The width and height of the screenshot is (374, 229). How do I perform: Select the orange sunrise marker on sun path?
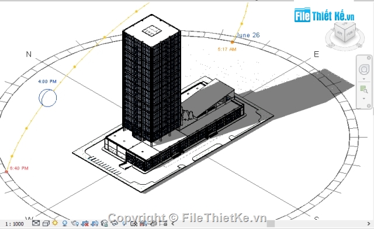click(x=233, y=42)
